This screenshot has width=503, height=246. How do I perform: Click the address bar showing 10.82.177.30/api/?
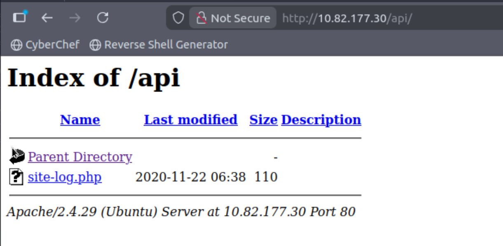click(x=347, y=18)
